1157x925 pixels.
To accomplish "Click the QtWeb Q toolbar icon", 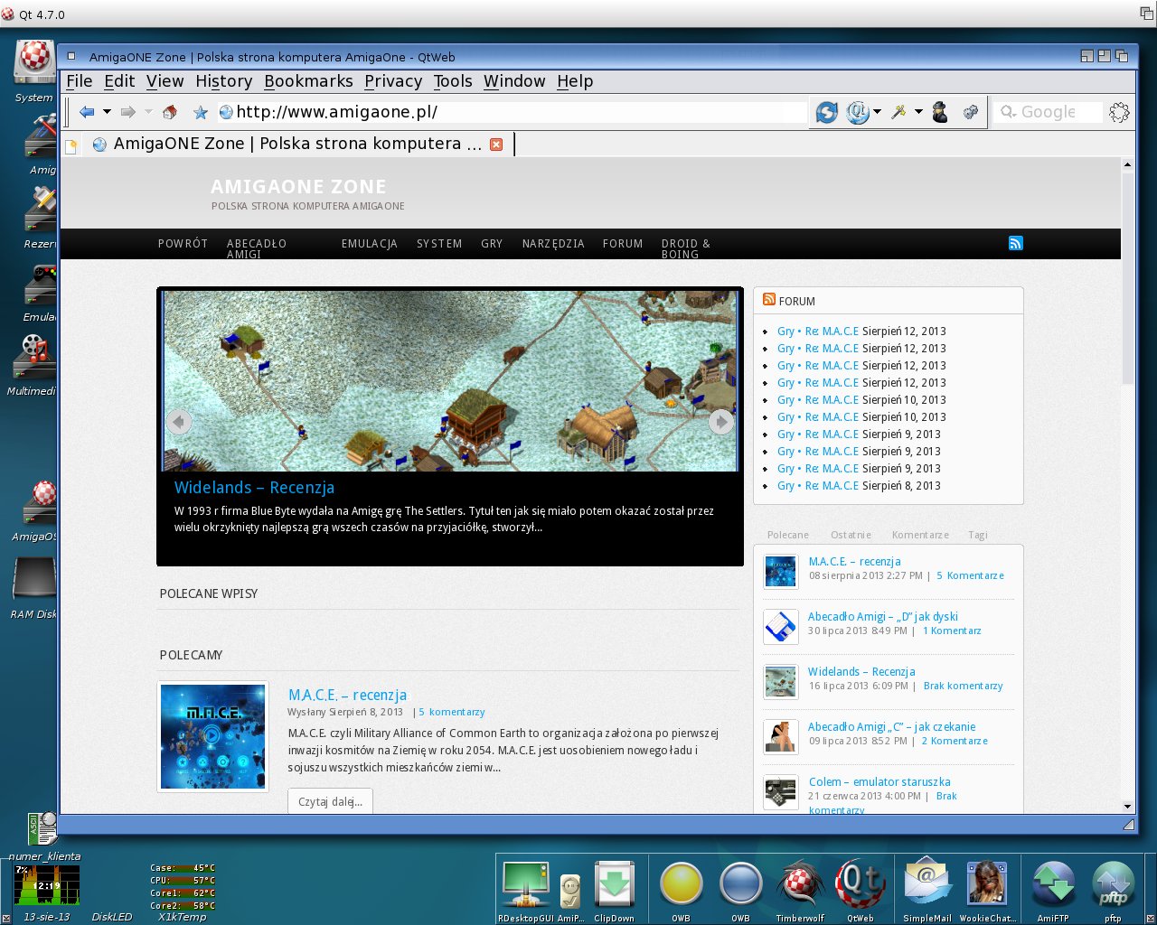I will tap(857, 112).
